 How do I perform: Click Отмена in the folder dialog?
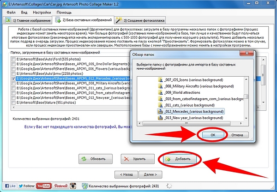[x=237, y=135]
